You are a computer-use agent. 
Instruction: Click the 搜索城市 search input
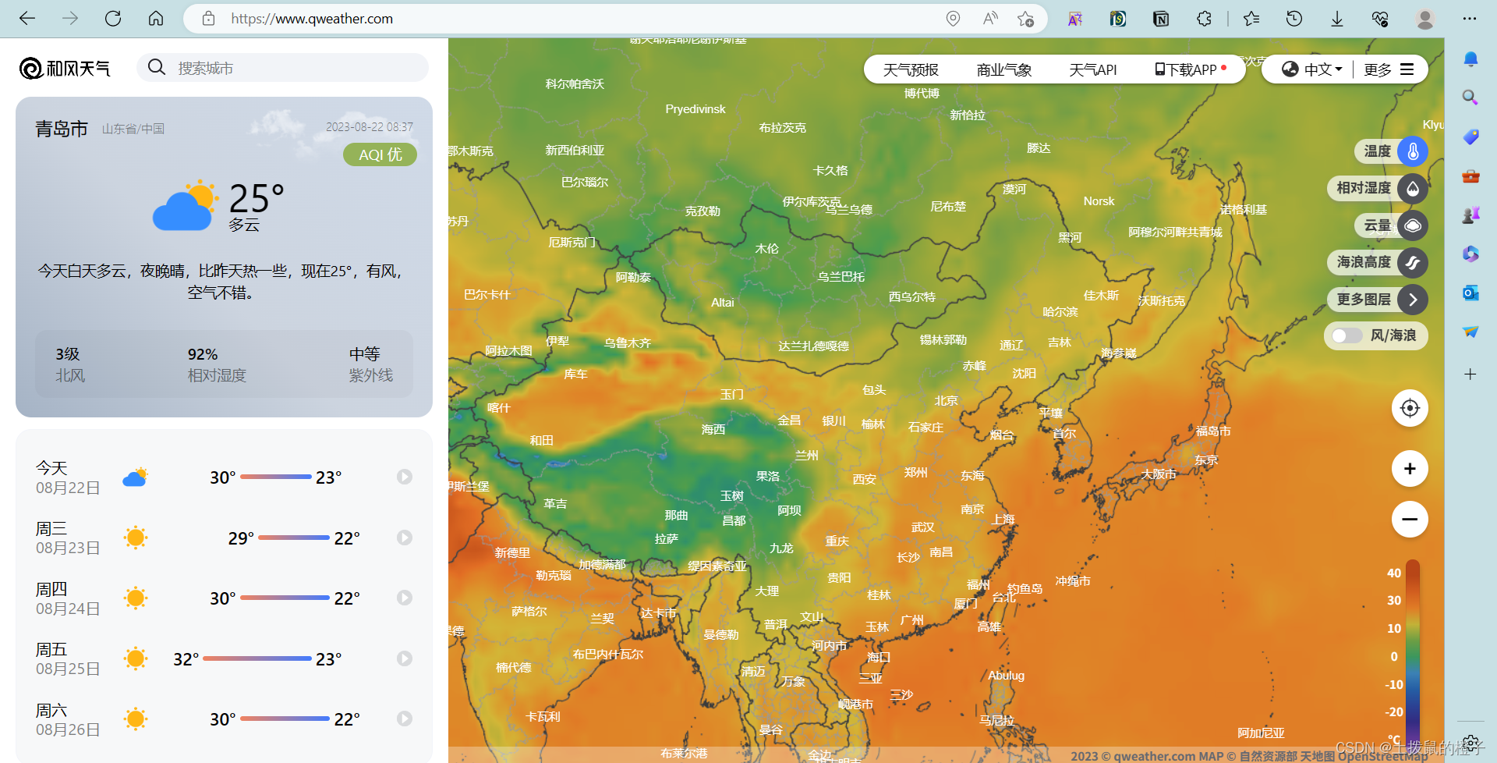click(x=283, y=68)
